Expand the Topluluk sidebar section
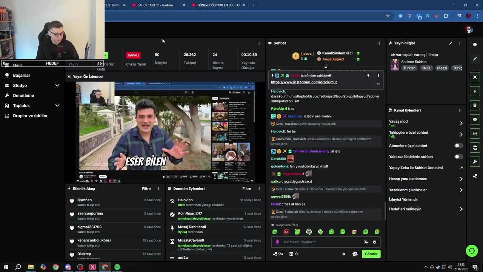This screenshot has width=483, height=272. (57, 105)
